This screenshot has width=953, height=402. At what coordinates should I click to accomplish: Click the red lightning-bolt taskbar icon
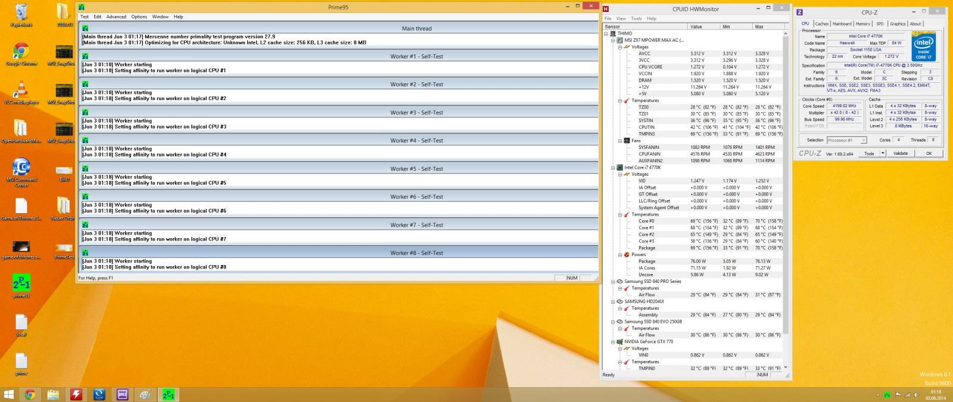click(x=76, y=394)
